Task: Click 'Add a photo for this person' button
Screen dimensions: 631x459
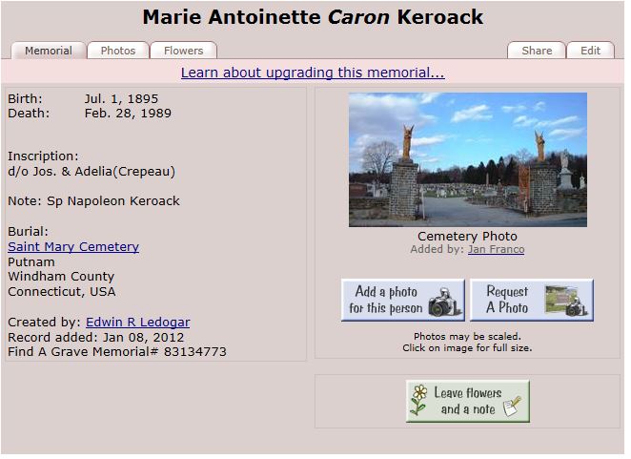Action: click(x=403, y=301)
